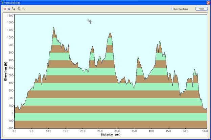Click the 1300 elevation tick label
The width and height of the screenshot is (211, 140).
9,15
